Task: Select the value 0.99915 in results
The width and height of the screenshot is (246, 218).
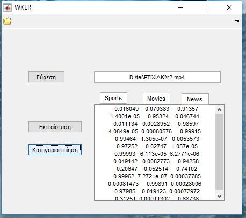Action: click(191, 131)
